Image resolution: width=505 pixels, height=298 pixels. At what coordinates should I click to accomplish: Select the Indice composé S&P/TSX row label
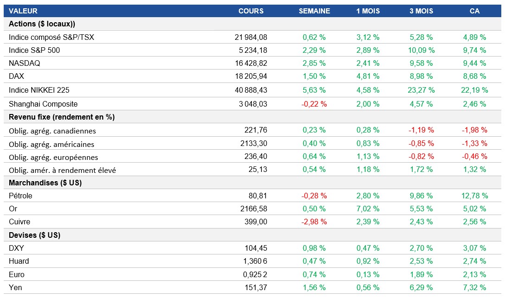pos(51,37)
